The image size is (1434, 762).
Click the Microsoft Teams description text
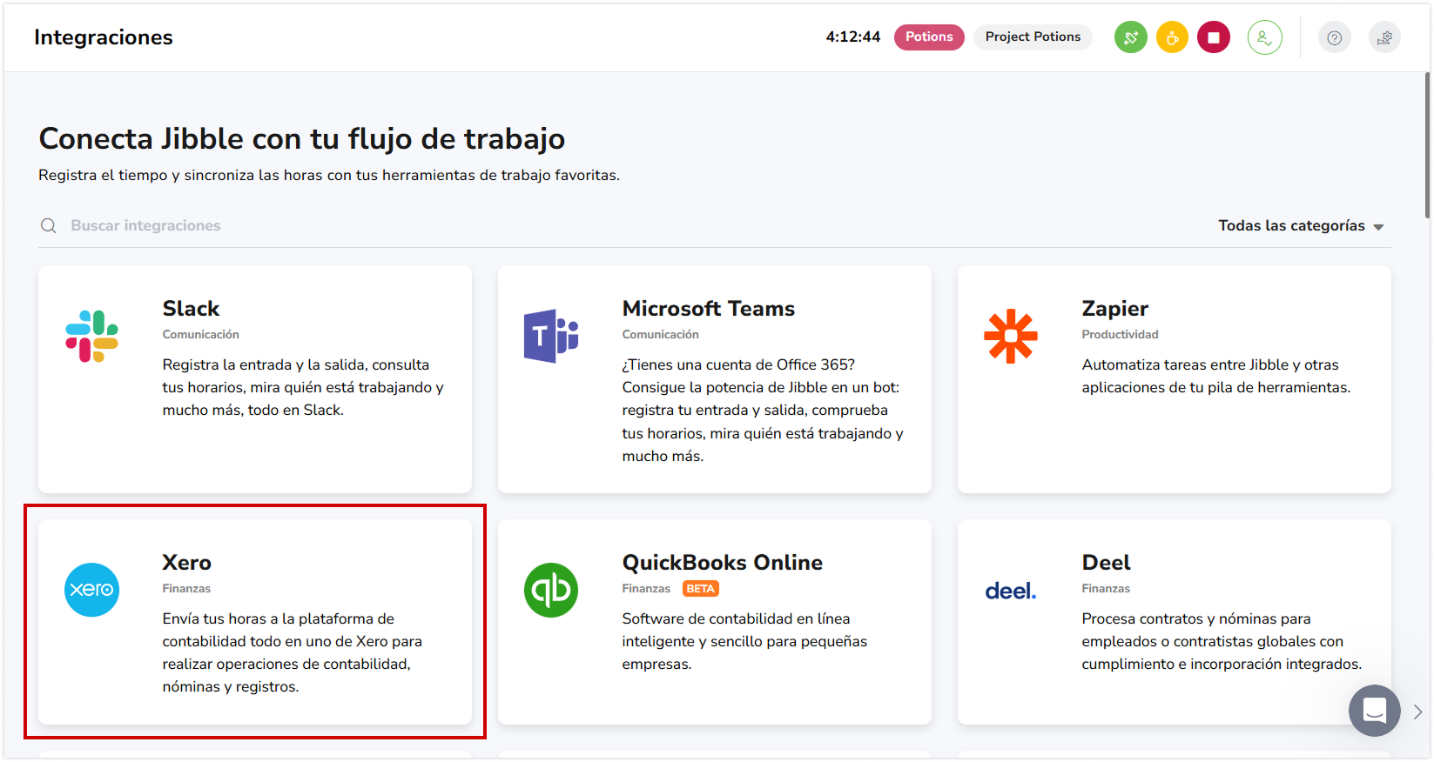click(763, 410)
